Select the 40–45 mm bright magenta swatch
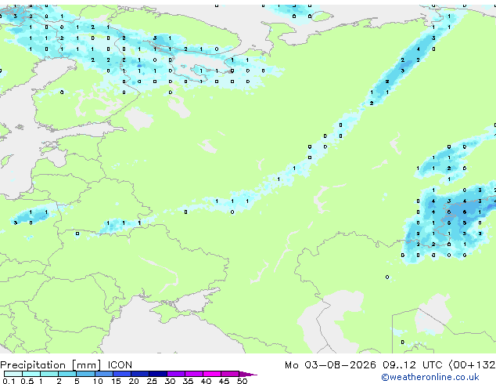 [211, 374]
